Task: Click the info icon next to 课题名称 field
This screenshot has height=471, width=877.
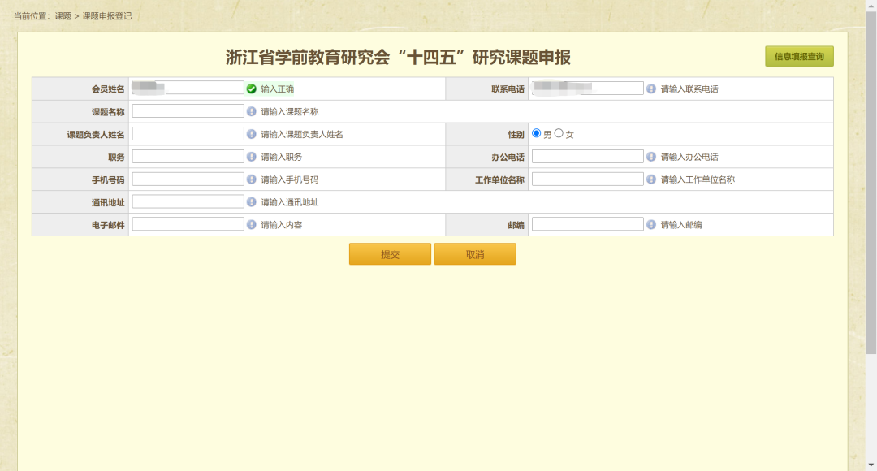Action: click(252, 110)
